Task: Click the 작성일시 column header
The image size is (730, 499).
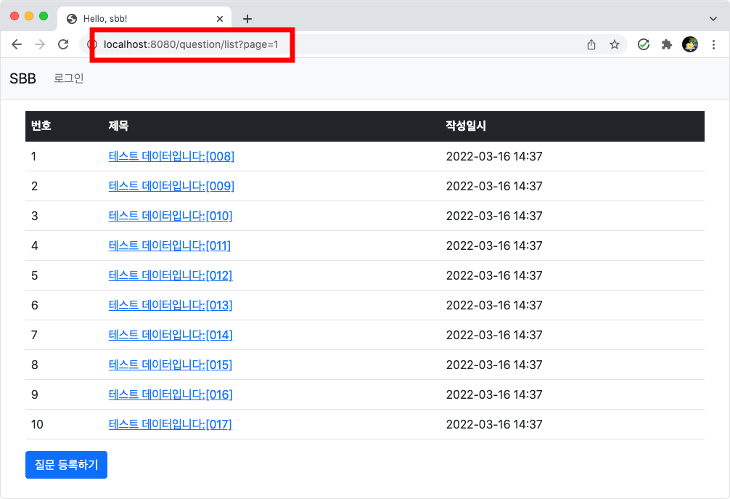Action: click(x=466, y=126)
